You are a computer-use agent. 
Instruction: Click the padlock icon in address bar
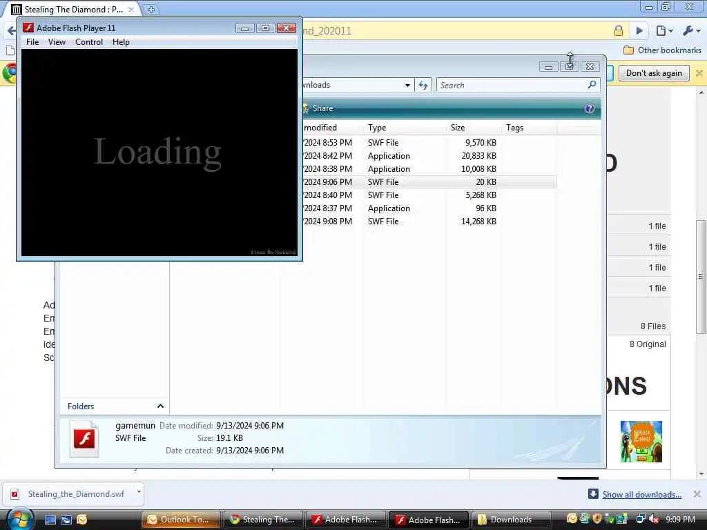click(x=618, y=30)
